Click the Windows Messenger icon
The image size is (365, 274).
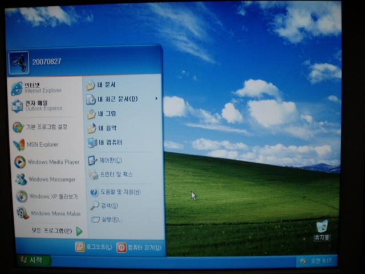[x=21, y=179]
